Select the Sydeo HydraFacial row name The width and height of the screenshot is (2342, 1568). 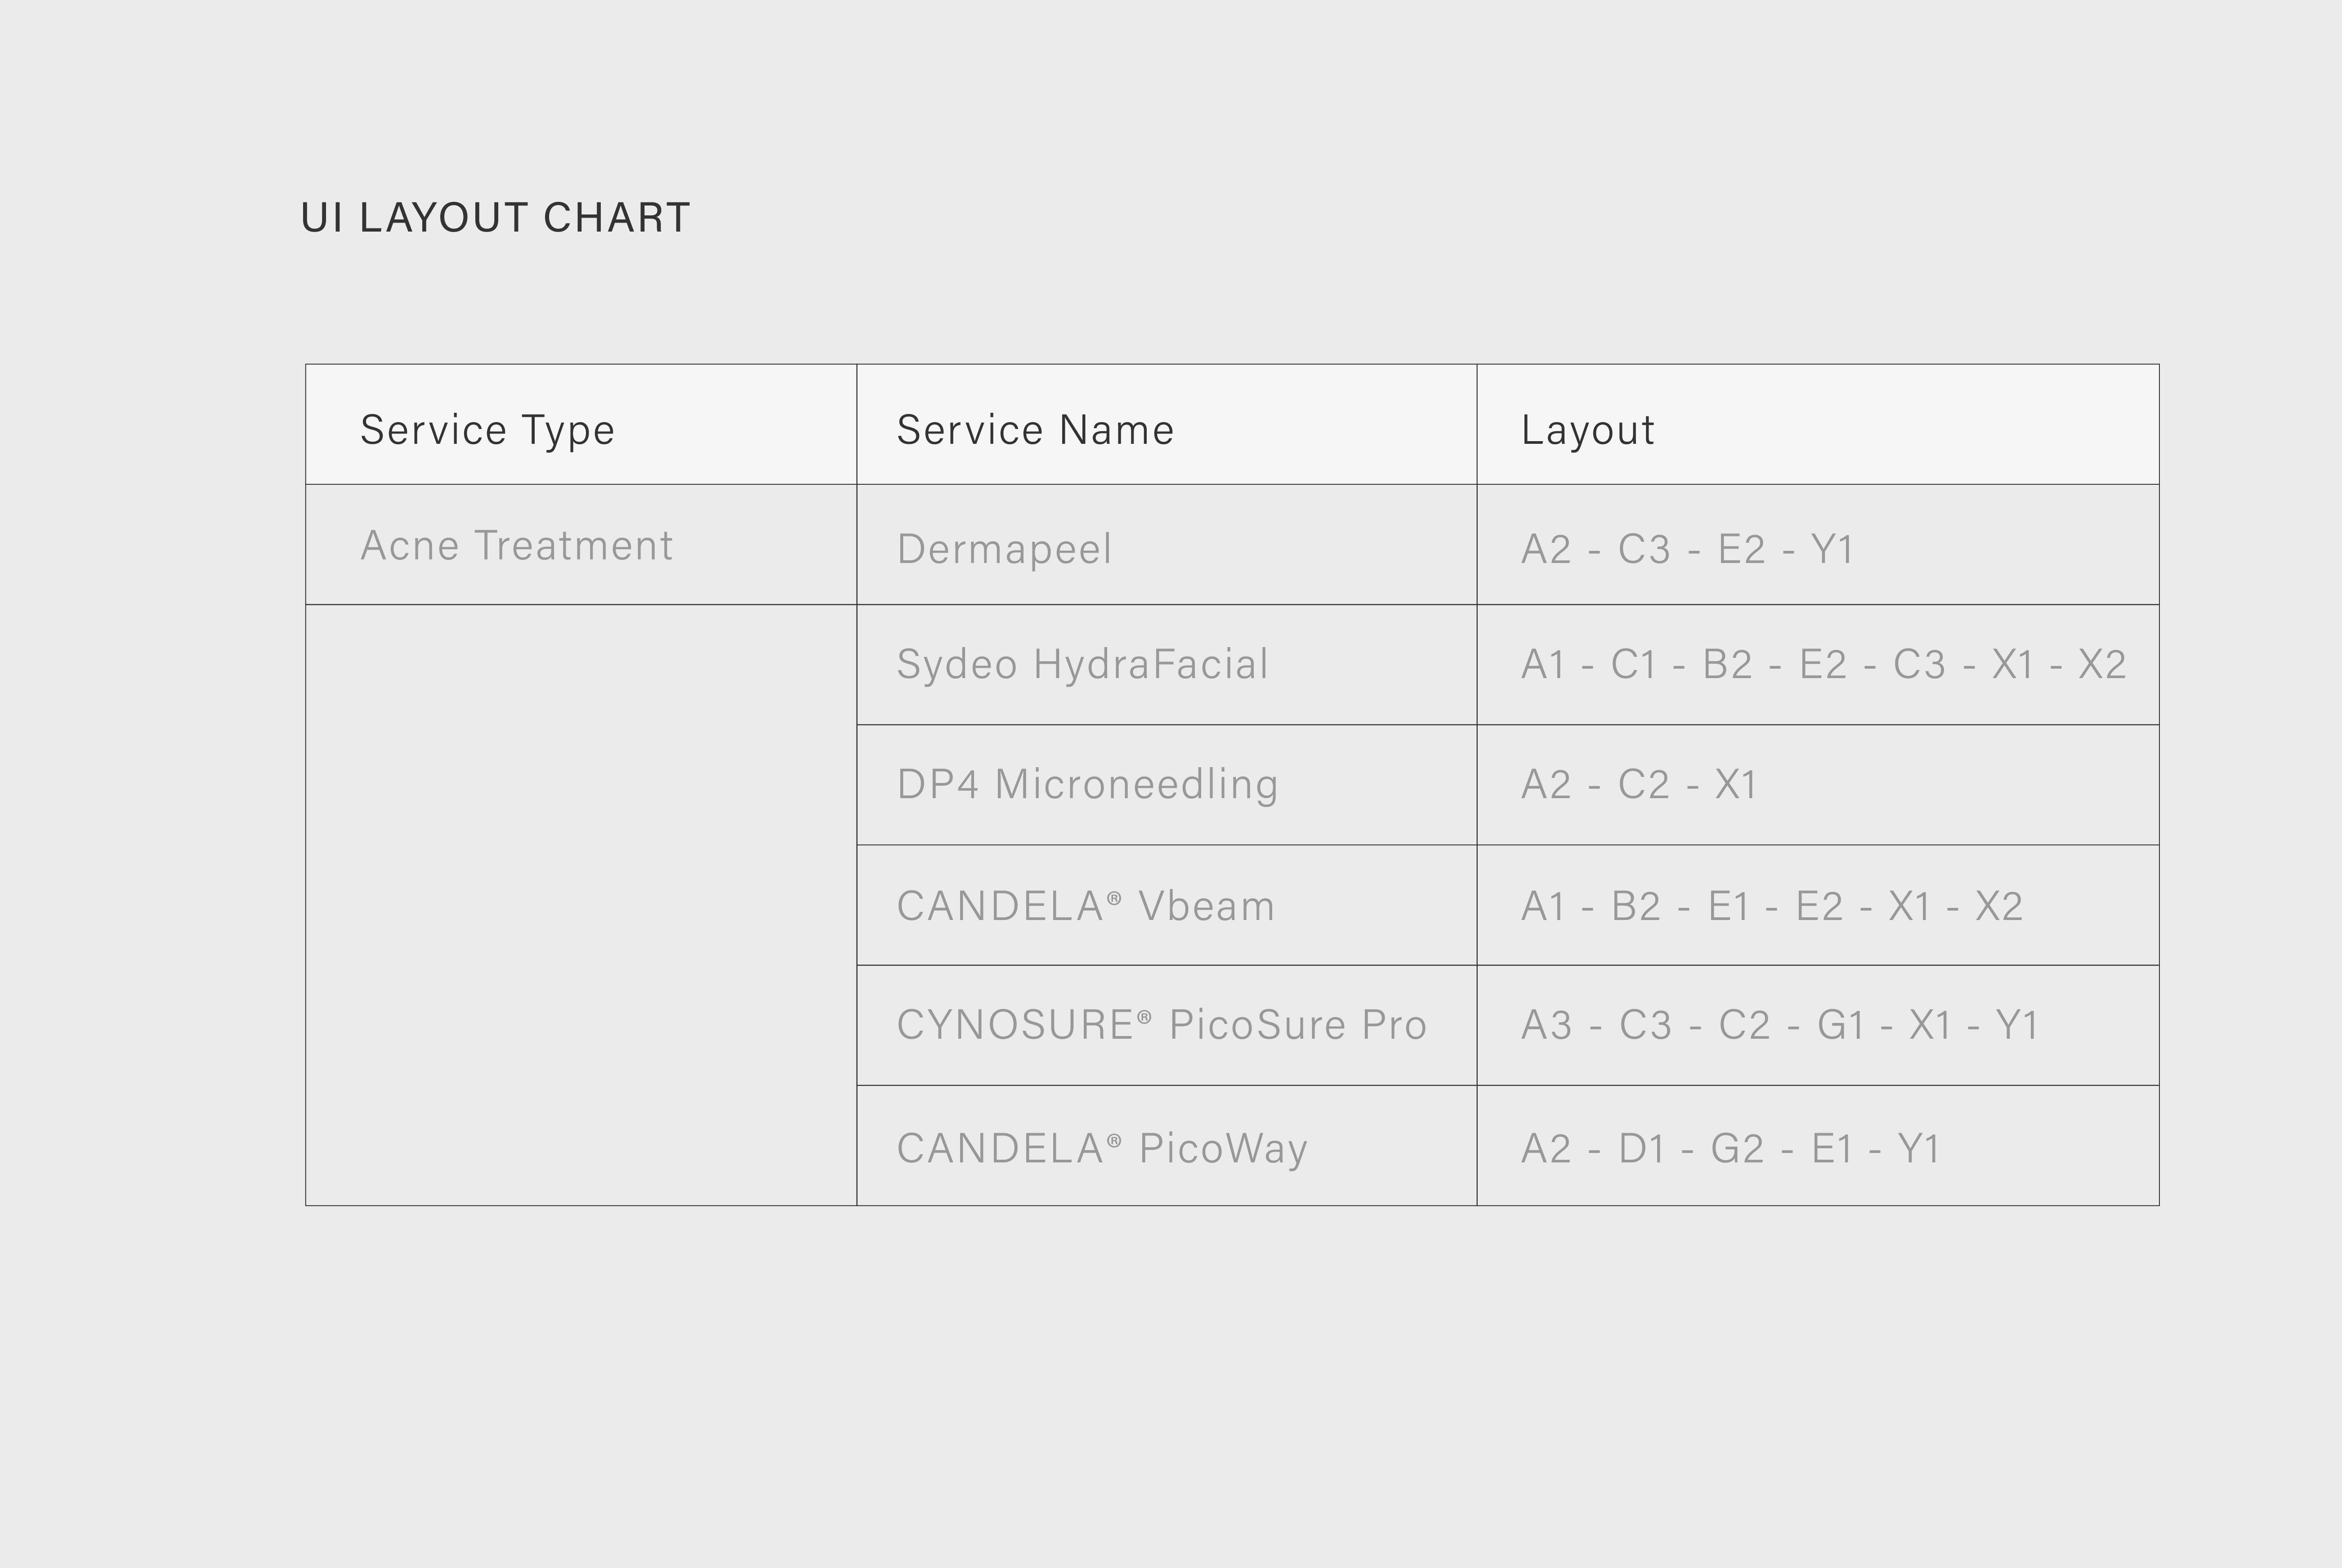tap(1082, 665)
